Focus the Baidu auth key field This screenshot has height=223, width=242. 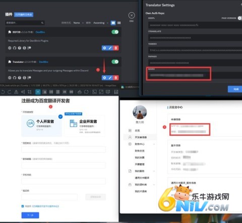click(x=195, y=75)
